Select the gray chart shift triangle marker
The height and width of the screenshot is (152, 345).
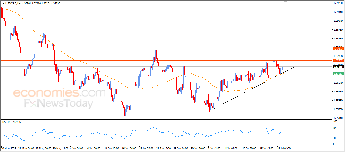click(286, 2)
